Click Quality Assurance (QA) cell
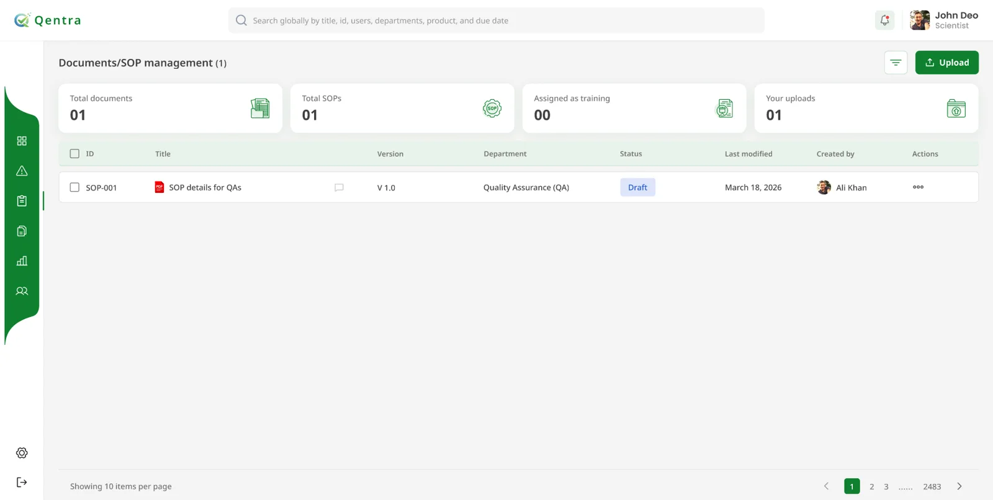 tap(526, 187)
